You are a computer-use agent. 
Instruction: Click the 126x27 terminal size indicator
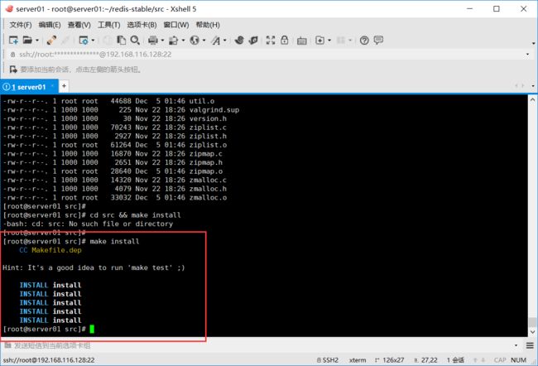(x=390, y=360)
